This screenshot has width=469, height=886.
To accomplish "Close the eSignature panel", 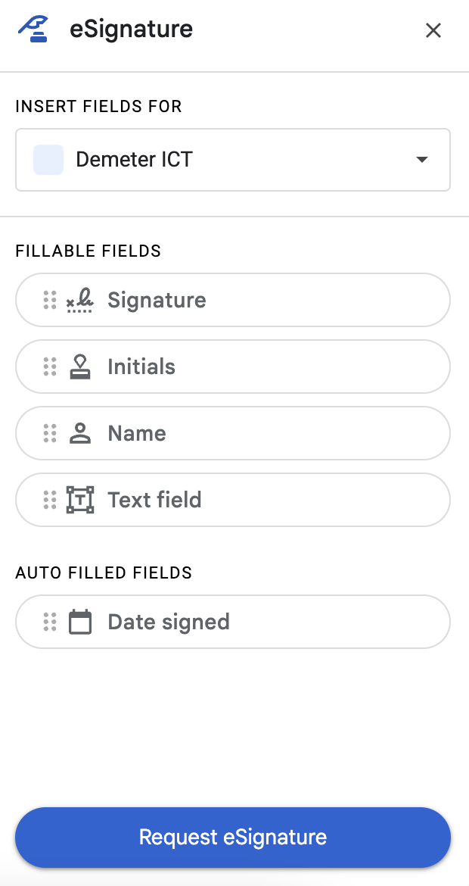I will [433, 30].
